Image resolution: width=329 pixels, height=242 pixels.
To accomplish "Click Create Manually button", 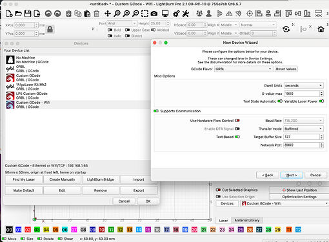I will (x=62, y=179).
